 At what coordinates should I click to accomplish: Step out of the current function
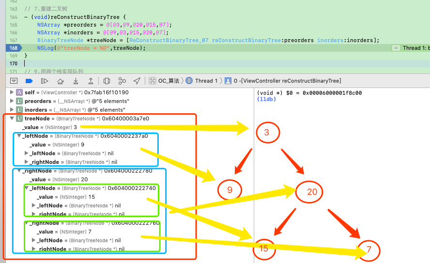91,81
